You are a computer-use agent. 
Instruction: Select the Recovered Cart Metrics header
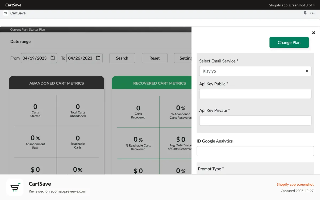click(152, 83)
